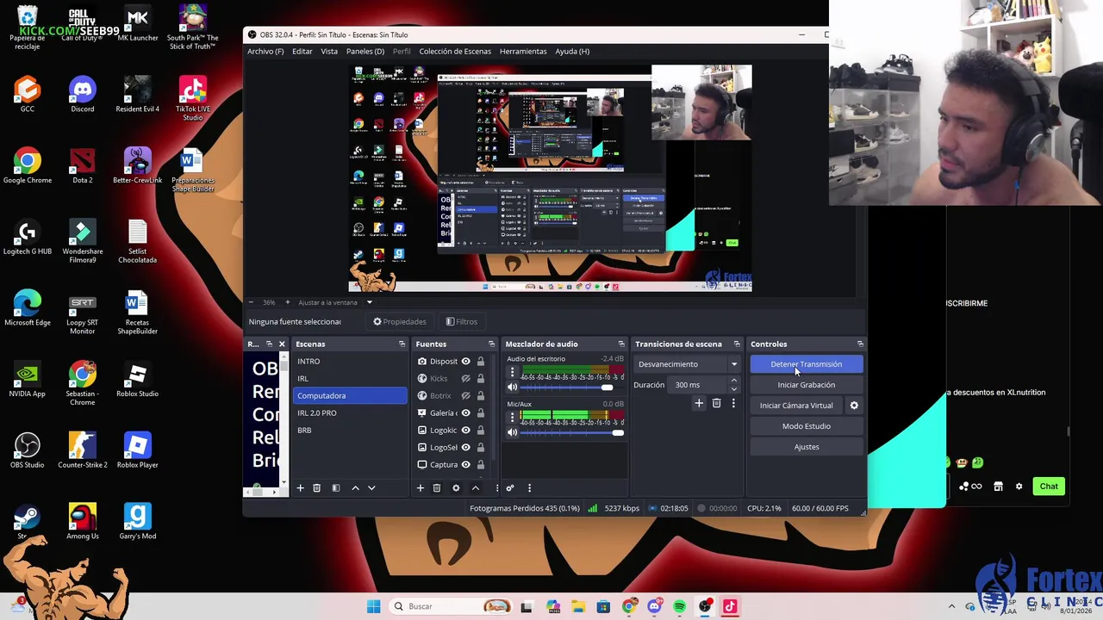
Task: Open Paneles (D) menu
Action: pyautogui.click(x=365, y=51)
